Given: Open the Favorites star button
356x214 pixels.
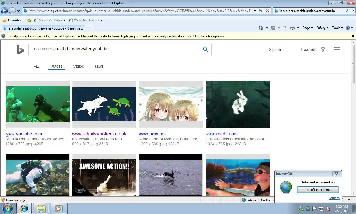Looking at the screenshot, I should [x=12, y=20].
